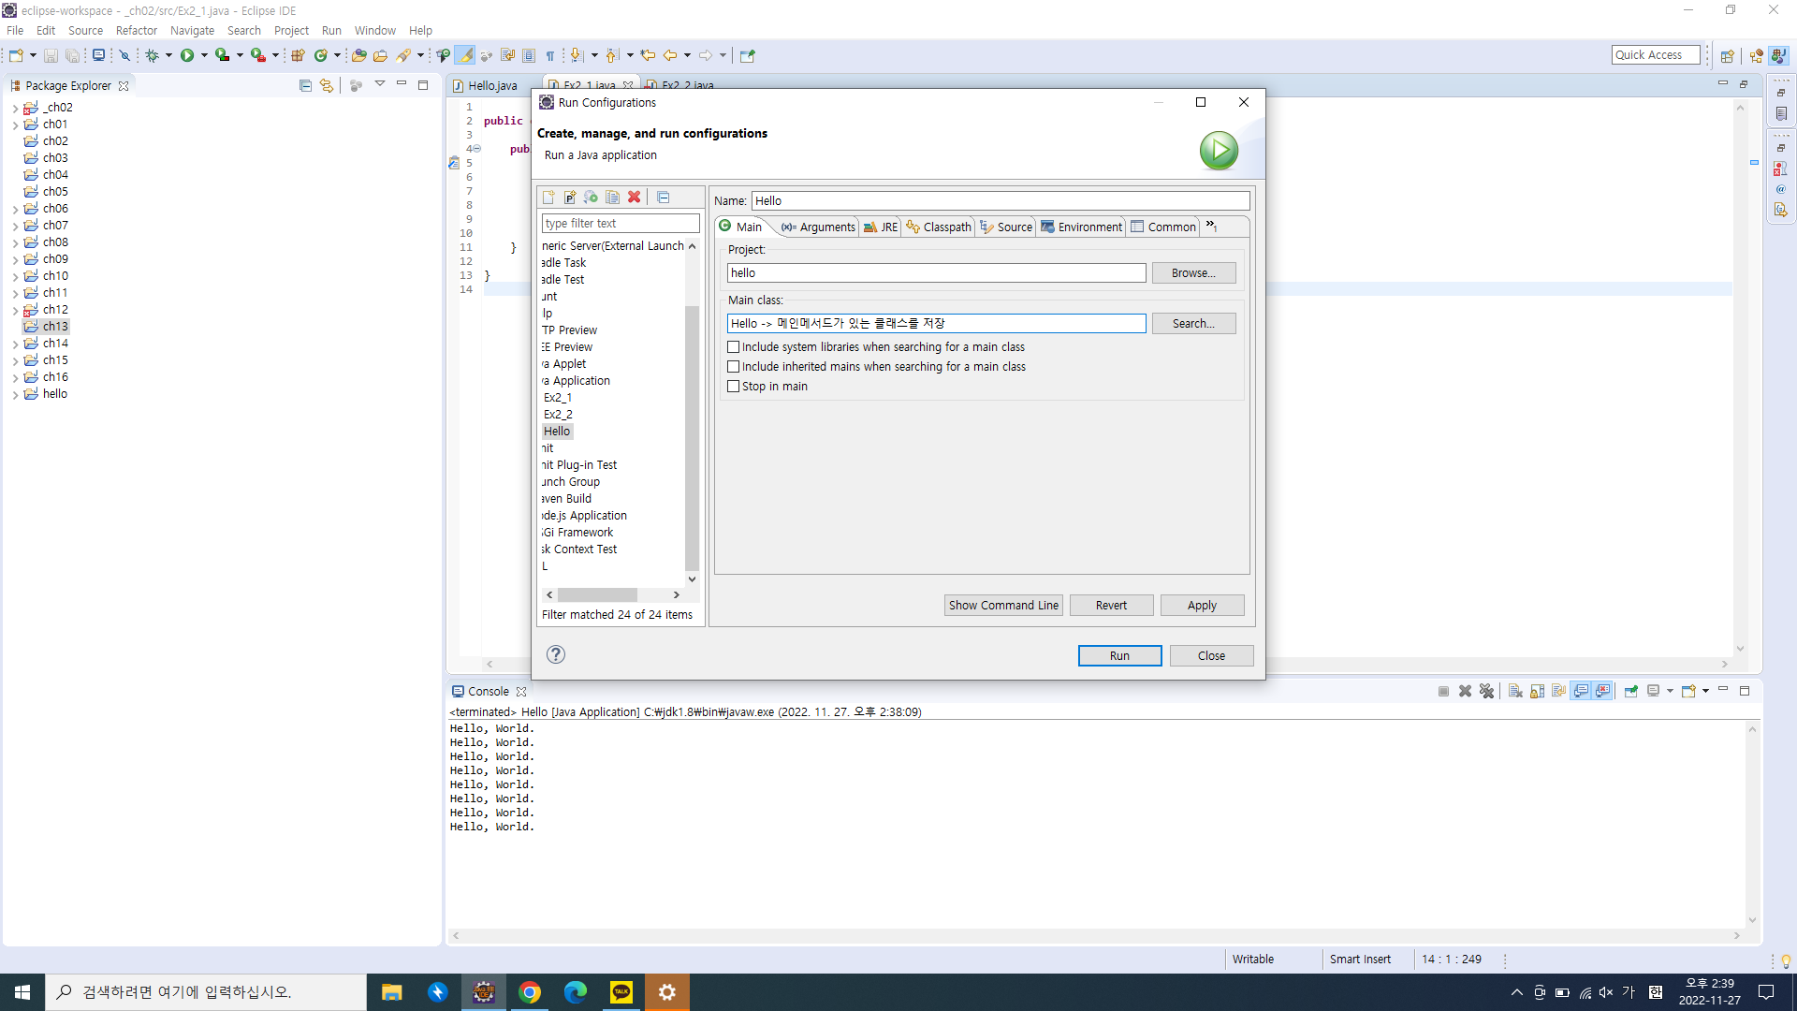Switch to the Arguments tab

pyautogui.click(x=819, y=227)
